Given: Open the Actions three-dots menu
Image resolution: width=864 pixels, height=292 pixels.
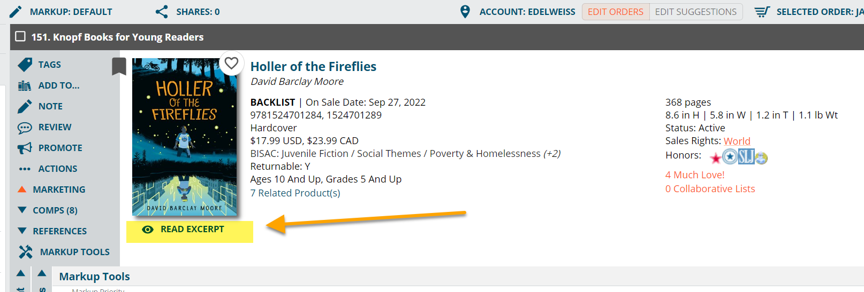Looking at the screenshot, I should pos(25,169).
